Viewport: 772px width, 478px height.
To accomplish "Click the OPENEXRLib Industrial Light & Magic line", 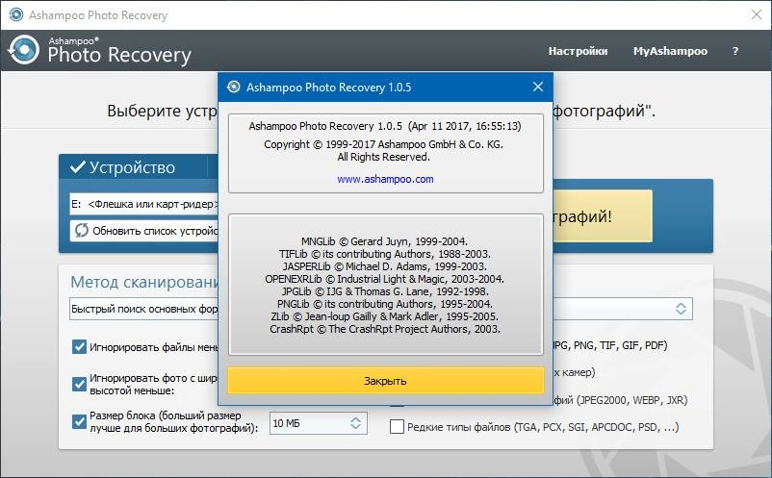I will tap(384, 279).
